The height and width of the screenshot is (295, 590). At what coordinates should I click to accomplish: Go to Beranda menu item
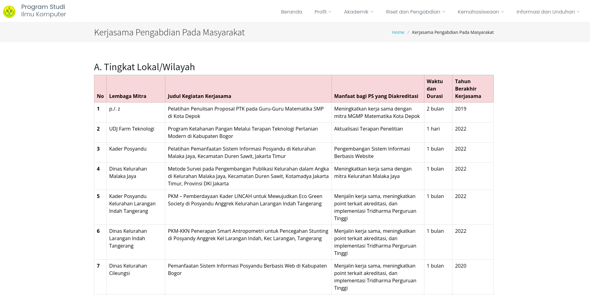tap(291, 12)
